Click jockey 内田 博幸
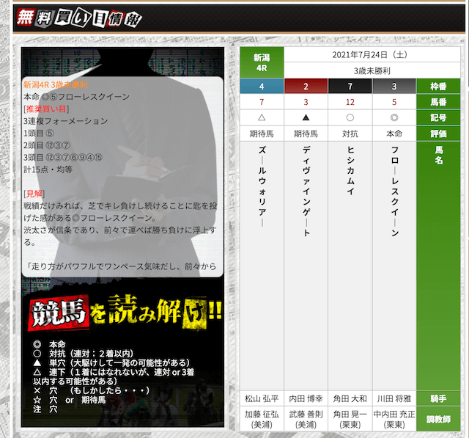The image size is (469, 438). tap(306, 398)
